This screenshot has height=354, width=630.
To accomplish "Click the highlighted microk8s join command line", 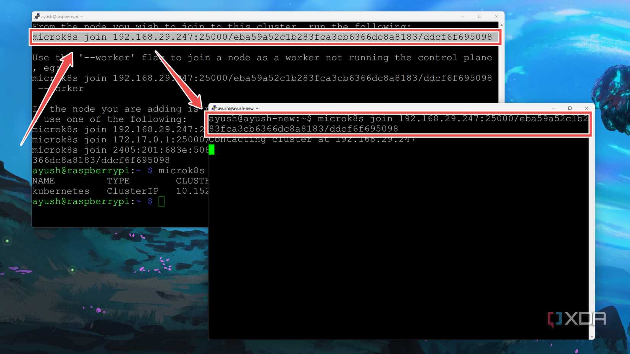I will click(262, 37).
